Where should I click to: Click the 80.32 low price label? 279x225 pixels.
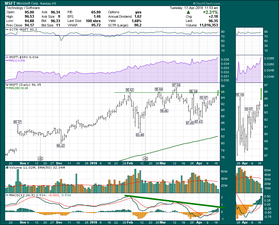click(x=61, y=145)
